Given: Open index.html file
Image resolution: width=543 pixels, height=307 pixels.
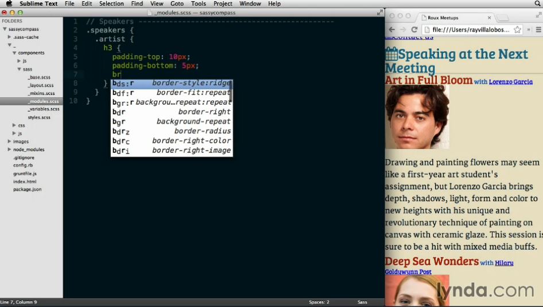Looking at the screenshot, I should [25, 182].
